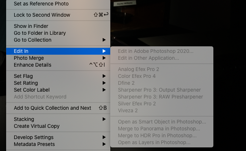Select Edit in Other Application
The height and width of the screenshot is (151, 246).
(148, 58)
